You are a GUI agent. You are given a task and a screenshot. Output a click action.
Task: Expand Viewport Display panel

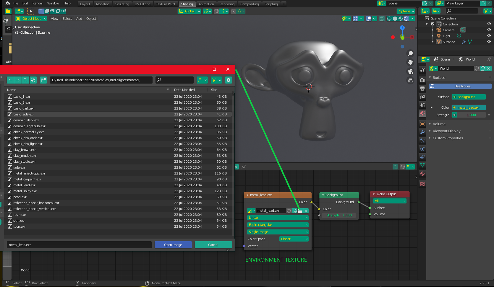pyautogui.click(x=446, y=131)
